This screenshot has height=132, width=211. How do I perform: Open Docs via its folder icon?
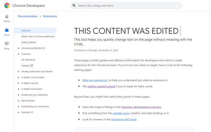7,30
